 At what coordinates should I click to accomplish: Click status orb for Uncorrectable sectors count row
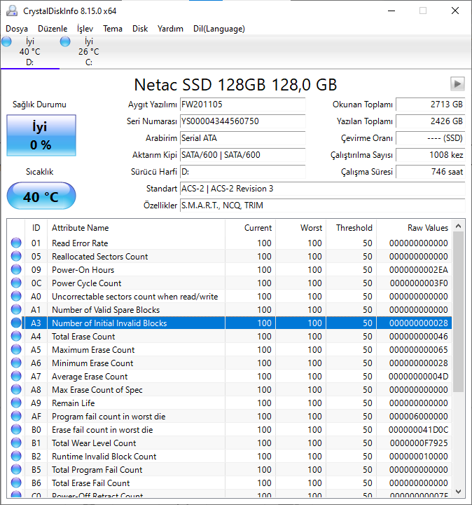pos(16,296)
